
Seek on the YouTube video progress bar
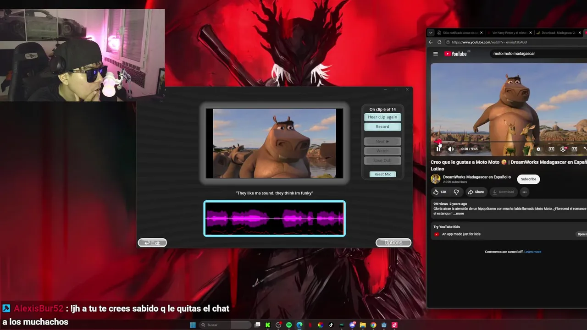[x=509, y=142]
